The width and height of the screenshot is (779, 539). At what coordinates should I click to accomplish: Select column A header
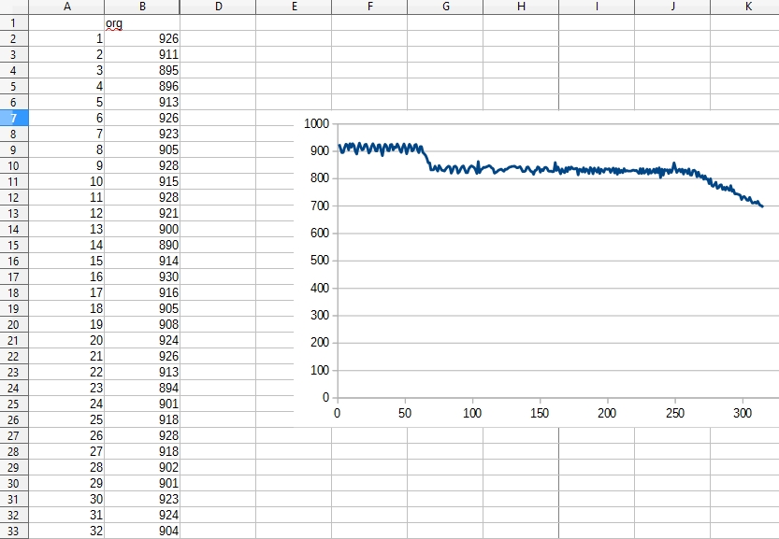66,7
